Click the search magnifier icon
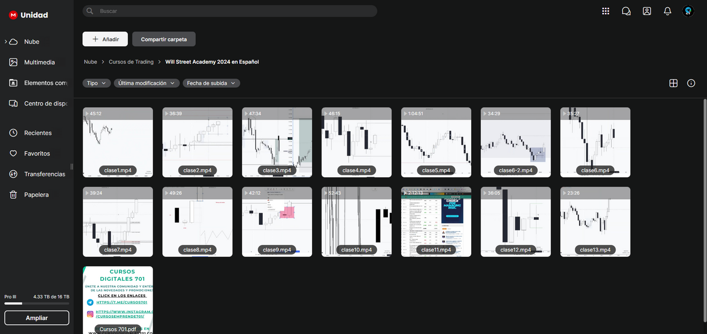Screen dimensions: 707x334 click(90, 11)
